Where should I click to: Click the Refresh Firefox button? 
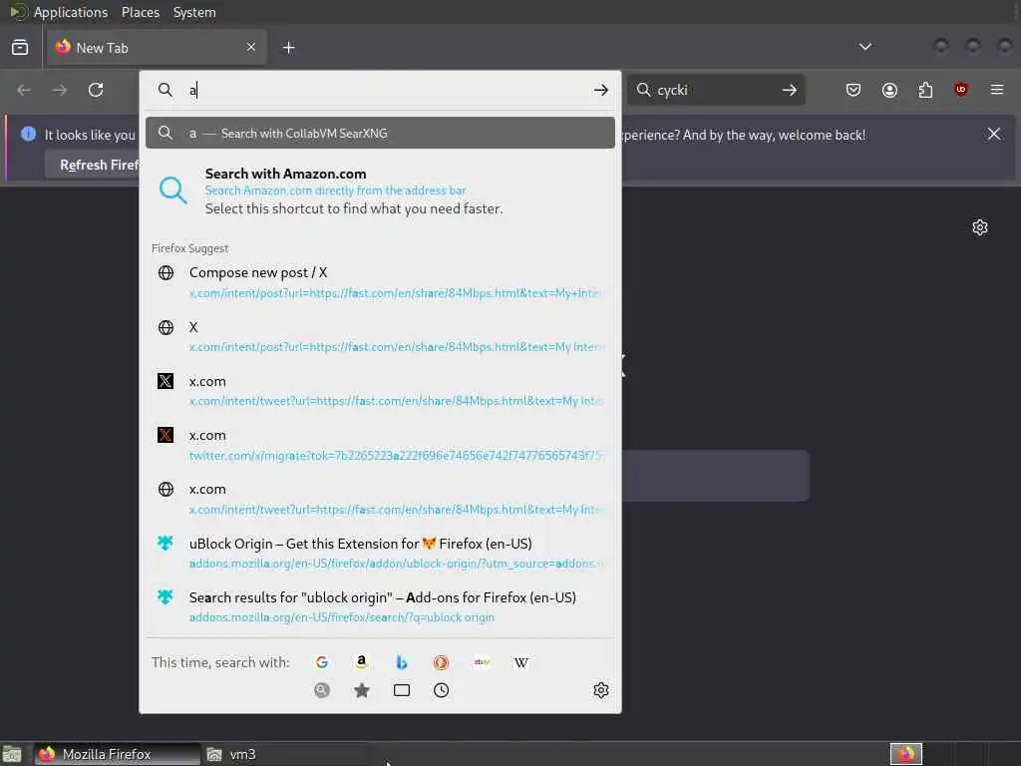coord(93,165)
